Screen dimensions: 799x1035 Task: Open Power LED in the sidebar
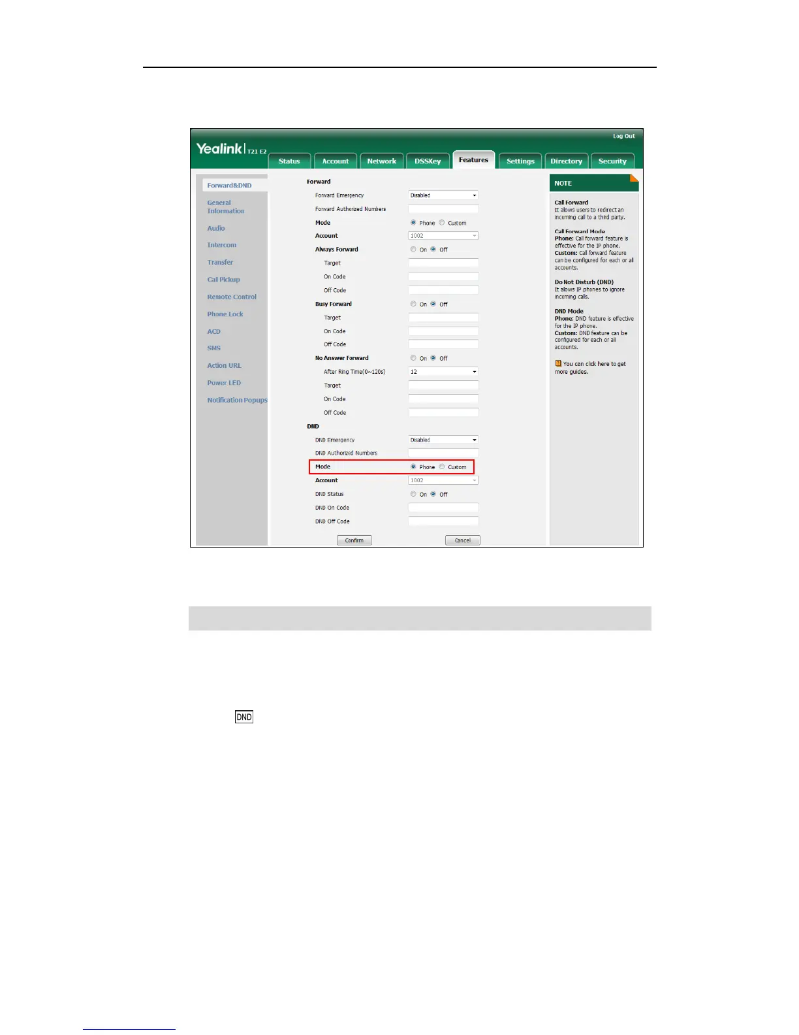click(224, 383)
